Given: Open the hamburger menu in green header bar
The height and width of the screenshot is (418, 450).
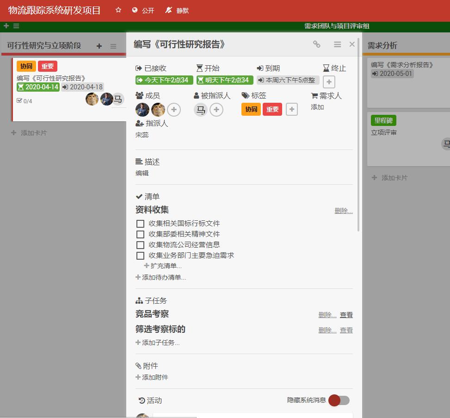Looking at the screenshot, I should coord(16,26).
